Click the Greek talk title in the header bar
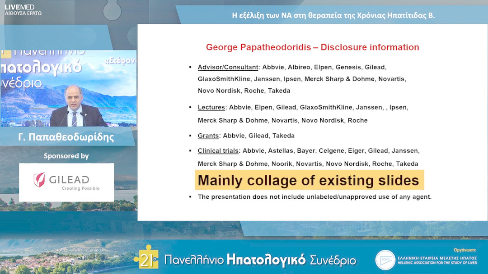 [x=333, y=15]
